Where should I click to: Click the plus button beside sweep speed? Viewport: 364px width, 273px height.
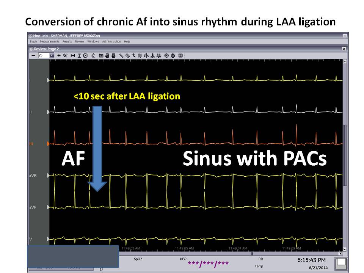point(59,55)
